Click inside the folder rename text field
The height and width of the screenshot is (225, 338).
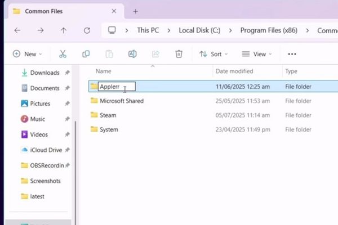point(116,87)
